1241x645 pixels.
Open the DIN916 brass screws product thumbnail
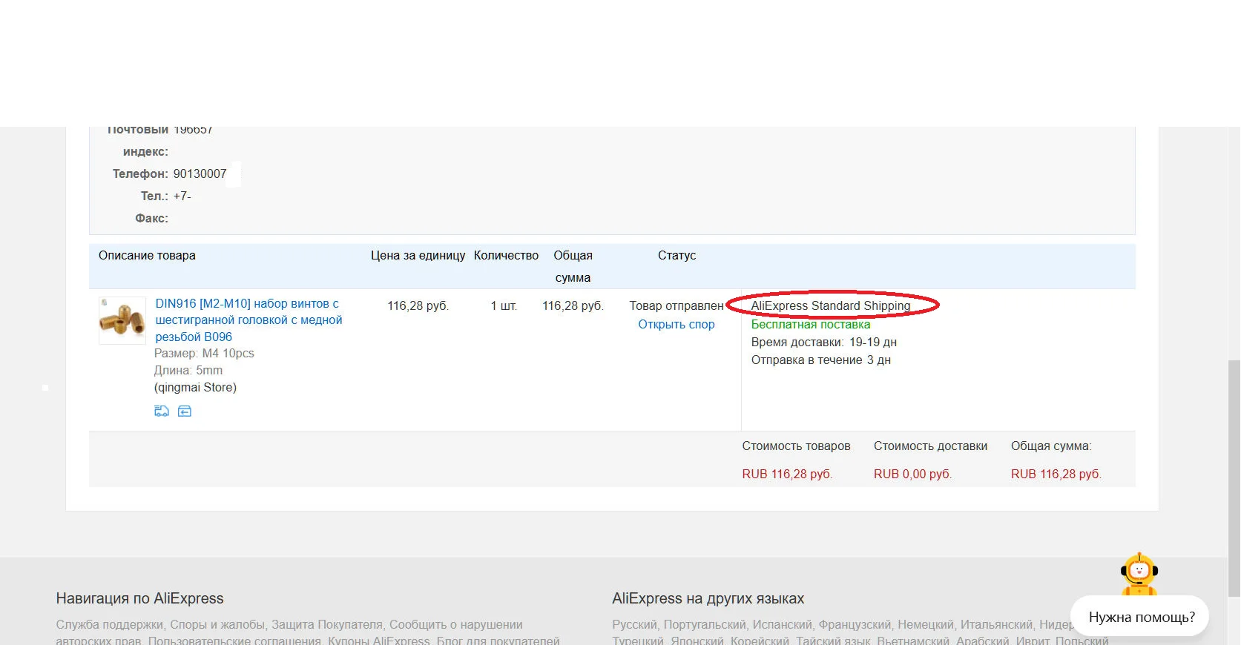122,321
